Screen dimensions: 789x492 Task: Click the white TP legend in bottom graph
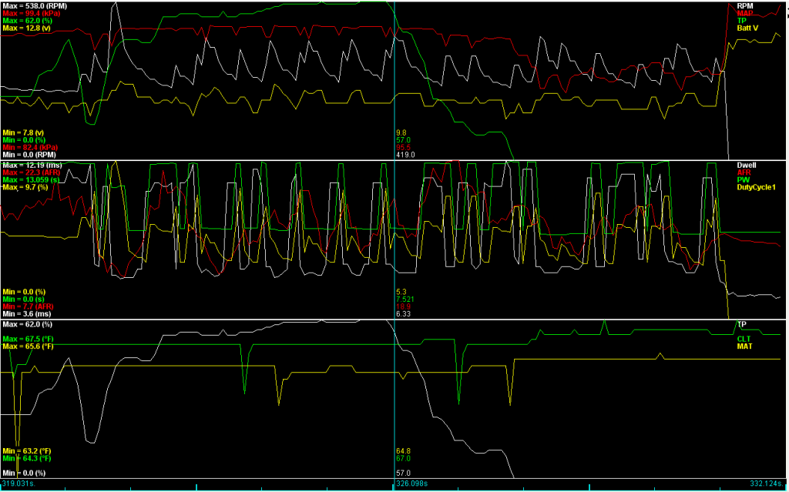pyautogui.click(x=742, y=324)
